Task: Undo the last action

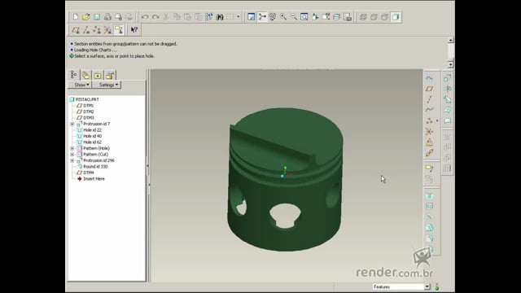Action: click(145, 16)
